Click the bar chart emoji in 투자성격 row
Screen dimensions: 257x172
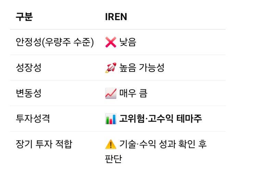pos(111,119)
